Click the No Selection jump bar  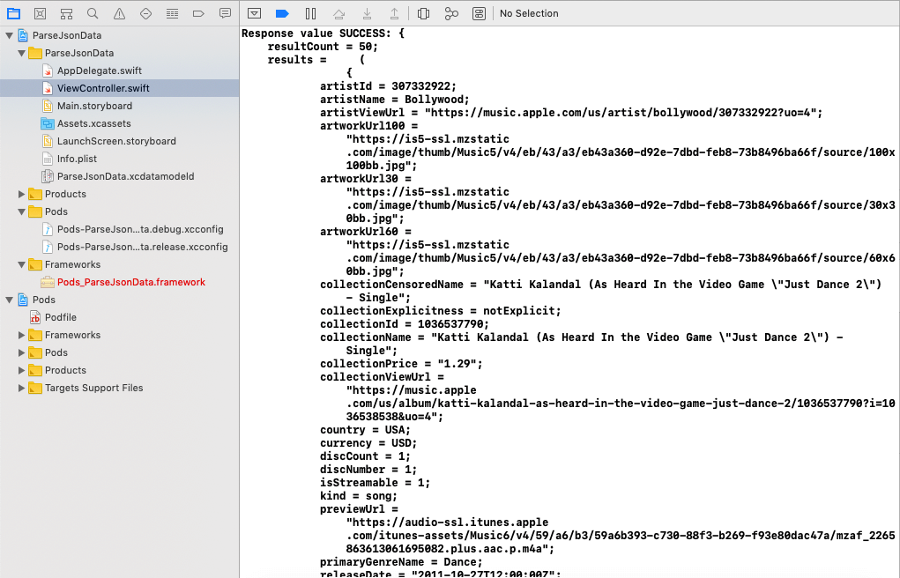click(529, 13)
